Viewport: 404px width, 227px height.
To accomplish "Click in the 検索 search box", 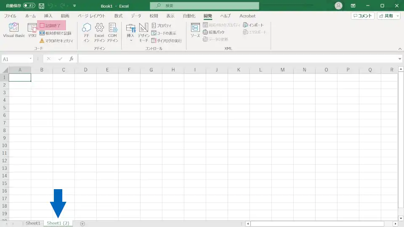I will tap(205, 6).
